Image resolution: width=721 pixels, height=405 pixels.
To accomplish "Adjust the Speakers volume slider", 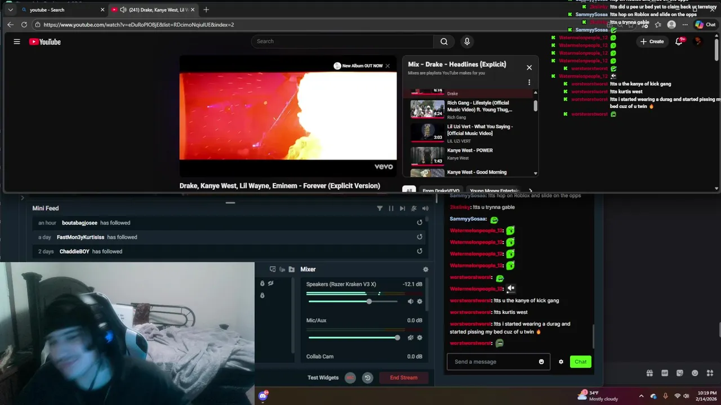I will click(x=353, y=301).
